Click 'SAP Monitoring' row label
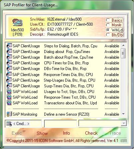134x149 pixels. click(x=25, y=114)
